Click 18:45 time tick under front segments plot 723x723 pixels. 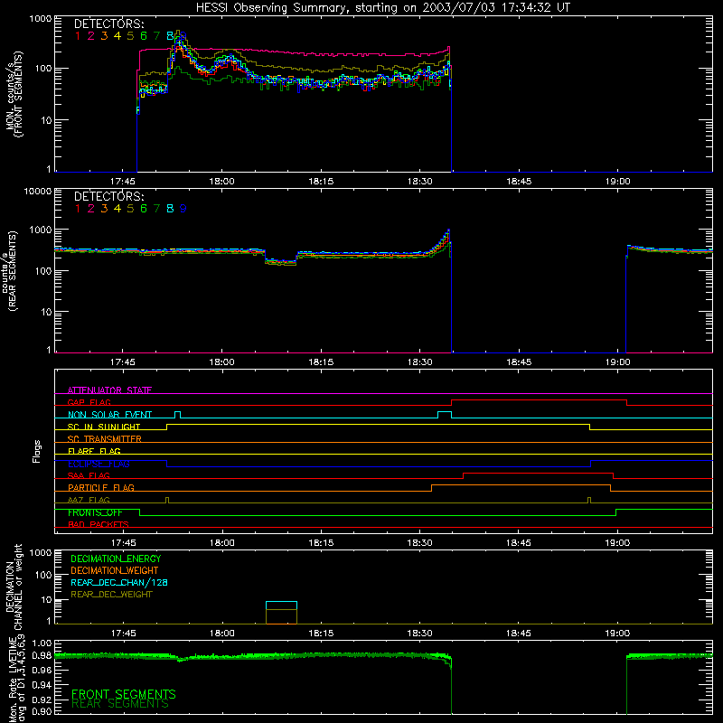click(x=519, y=182)
